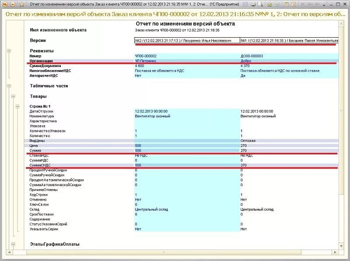Collapse the ЭтапыГрафикаОплаты group
This screenshot has width=350, height=261.
point(13,244)
